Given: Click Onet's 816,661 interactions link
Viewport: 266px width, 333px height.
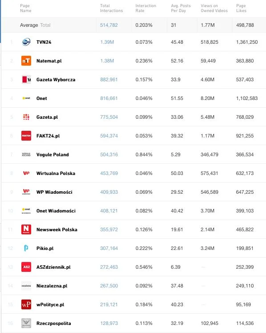Looking at the screenshot, I should 109,98.
